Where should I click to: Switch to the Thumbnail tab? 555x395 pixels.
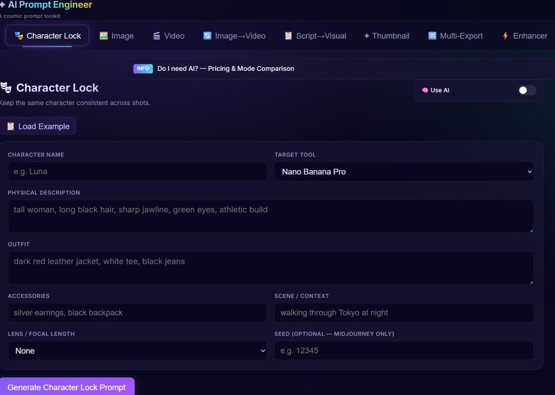[386, 35]
